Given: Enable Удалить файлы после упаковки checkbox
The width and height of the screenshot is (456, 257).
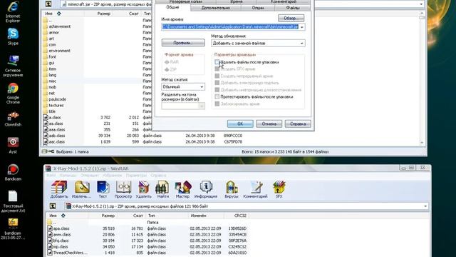Looking at the screenshot, I should point(217,62).
